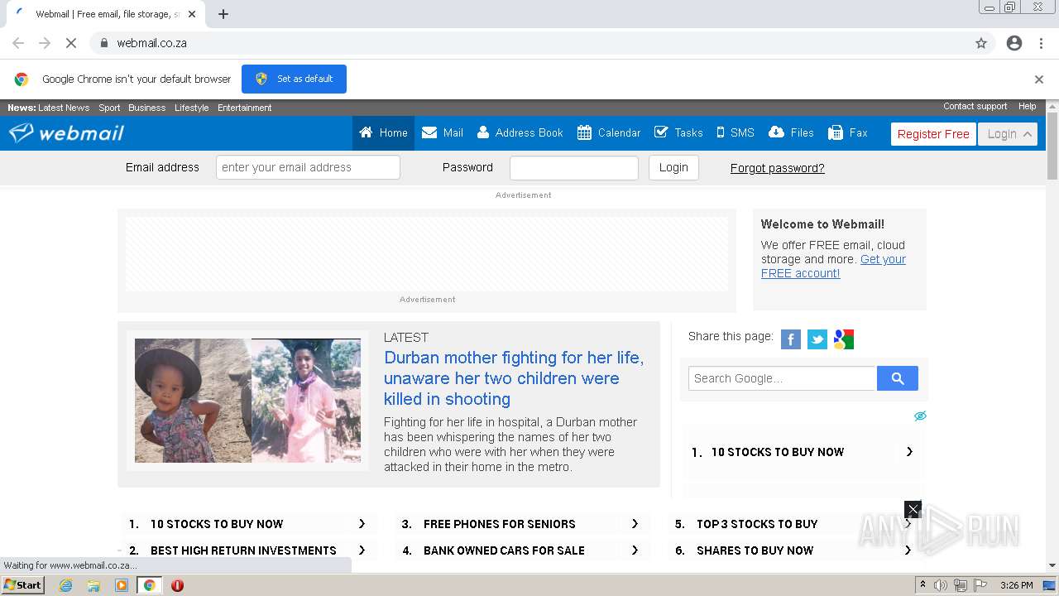The width and height of the screenshot is (1059, 596).
Task: Close the bottom ad overlay X
Action: [x=913, y=509]
